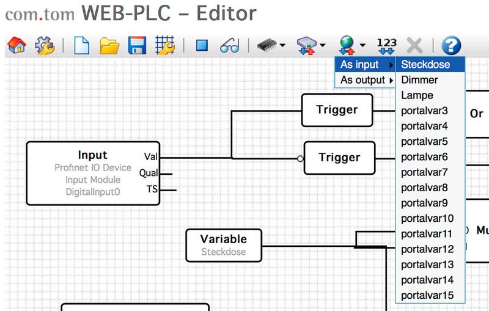Toggle view mode with glasses icon
489x311 pixels.
[x=230, y=46]
